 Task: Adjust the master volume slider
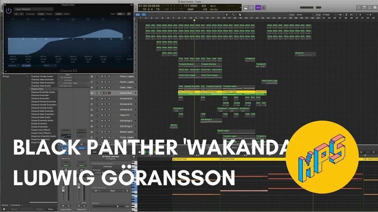coord(311,8)
